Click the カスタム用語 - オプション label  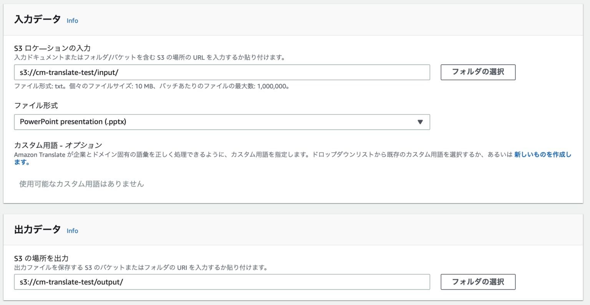[x=58, y=145]
